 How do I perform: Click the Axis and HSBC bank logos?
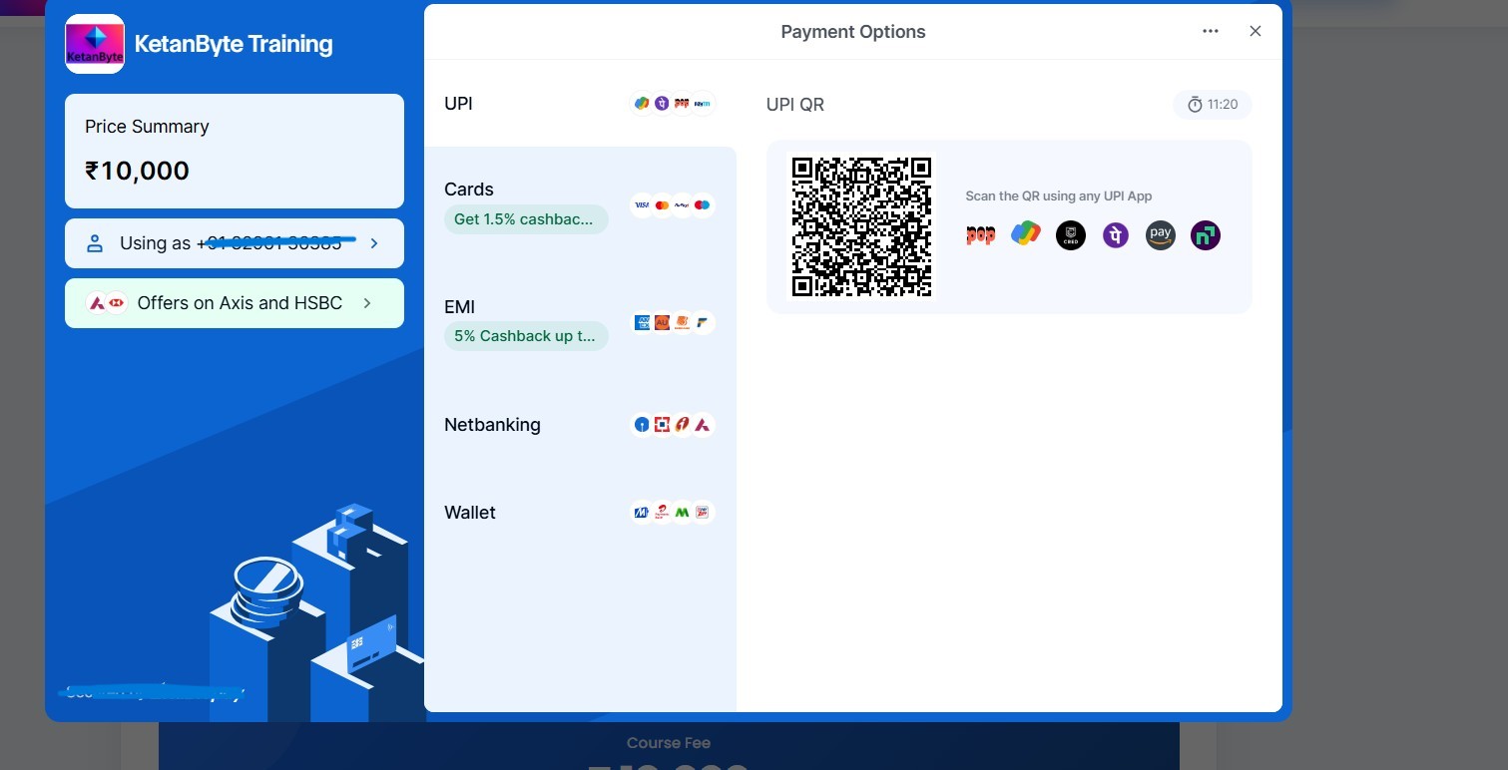107,303
